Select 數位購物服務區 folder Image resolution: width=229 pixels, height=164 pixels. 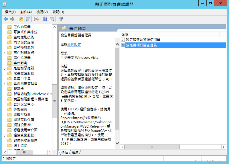tap(25, 140)
